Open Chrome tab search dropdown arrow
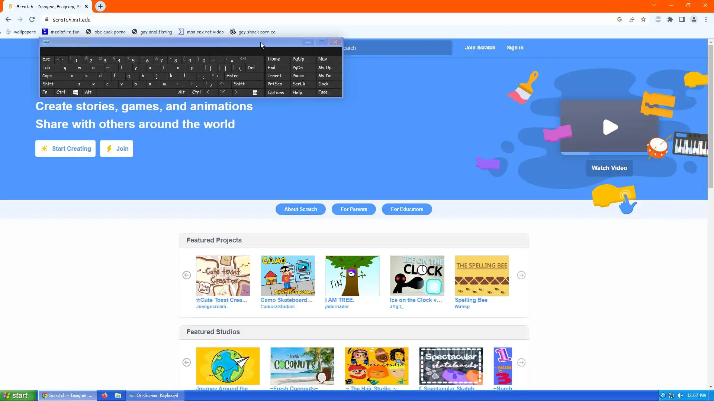 click(654, 6)
